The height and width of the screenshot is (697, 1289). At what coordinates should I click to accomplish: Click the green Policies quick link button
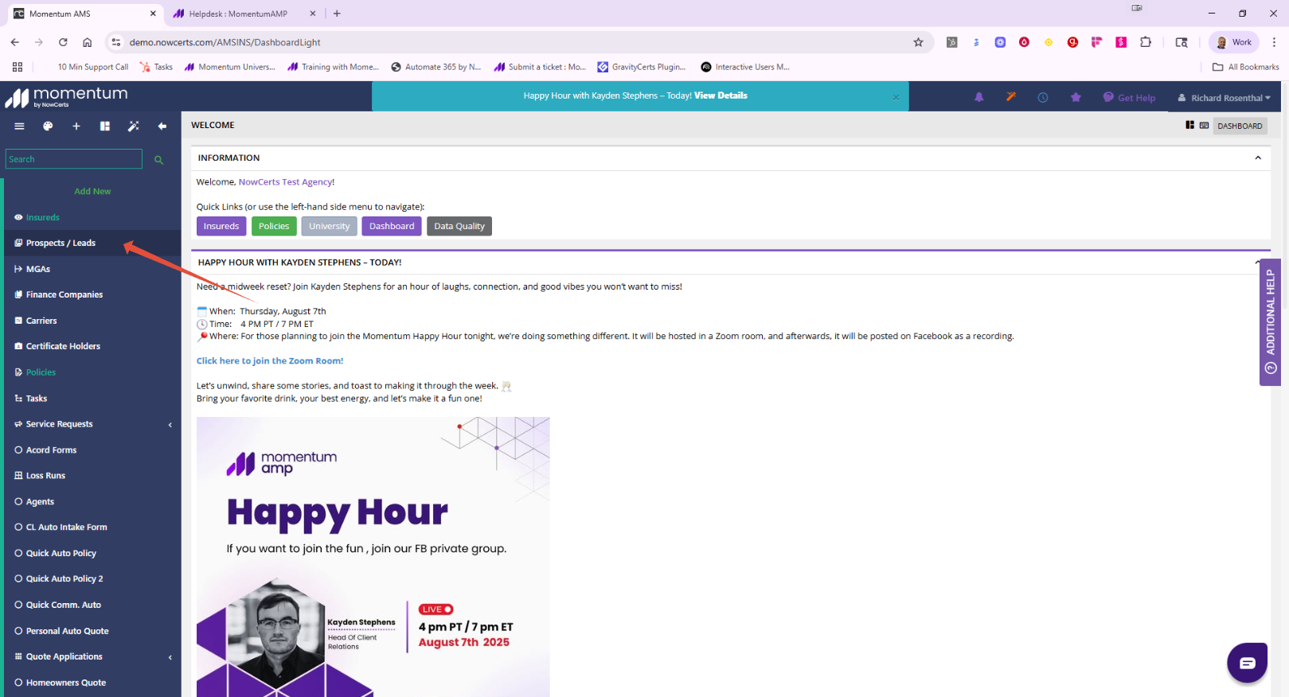tap(274, 226)
